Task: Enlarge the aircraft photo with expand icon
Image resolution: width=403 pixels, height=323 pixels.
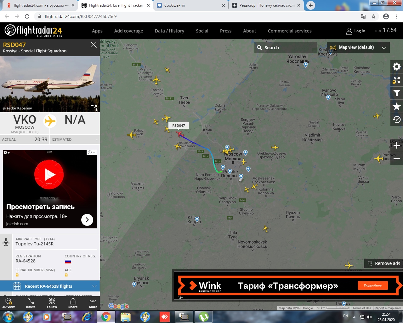Action: [x=94, y=108]
